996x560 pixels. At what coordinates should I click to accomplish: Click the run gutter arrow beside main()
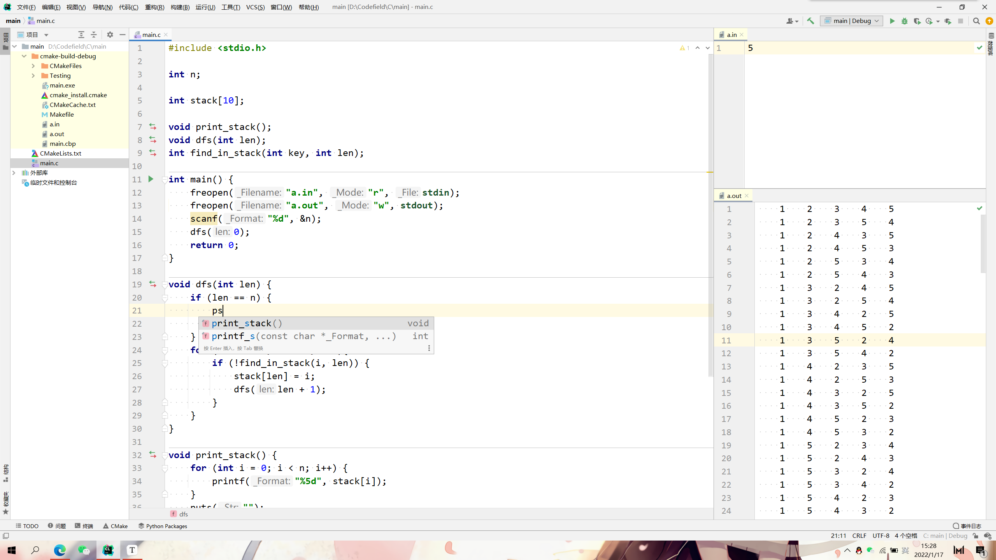(151, 179)
